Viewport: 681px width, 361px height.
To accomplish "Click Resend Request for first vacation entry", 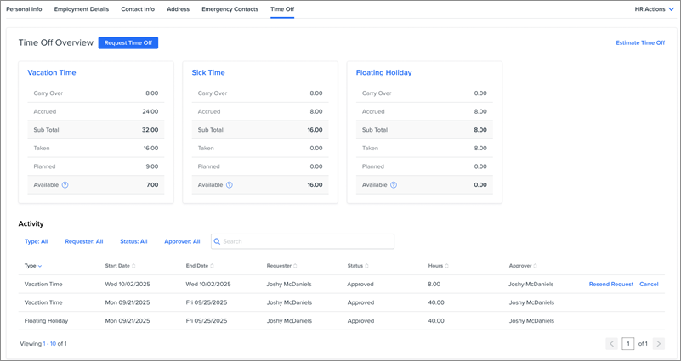I will tap(610, 285).
